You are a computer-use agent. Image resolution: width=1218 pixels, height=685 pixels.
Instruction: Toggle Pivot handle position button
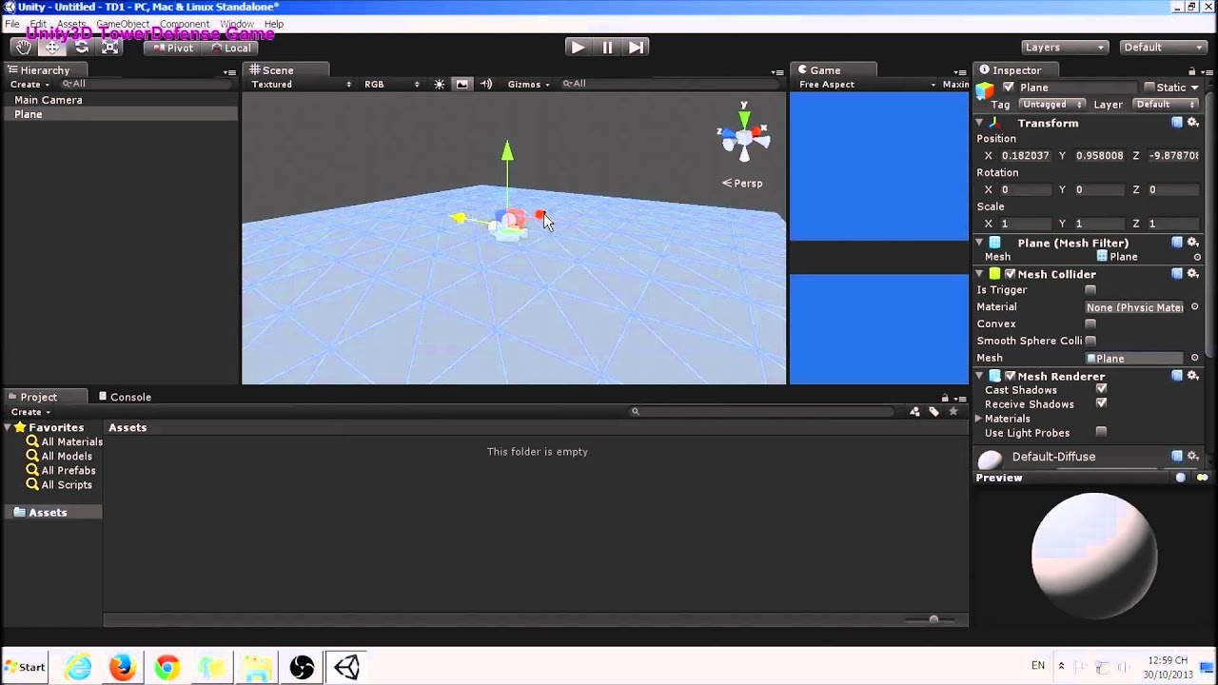pyautogui.click(x=173, y=48)
